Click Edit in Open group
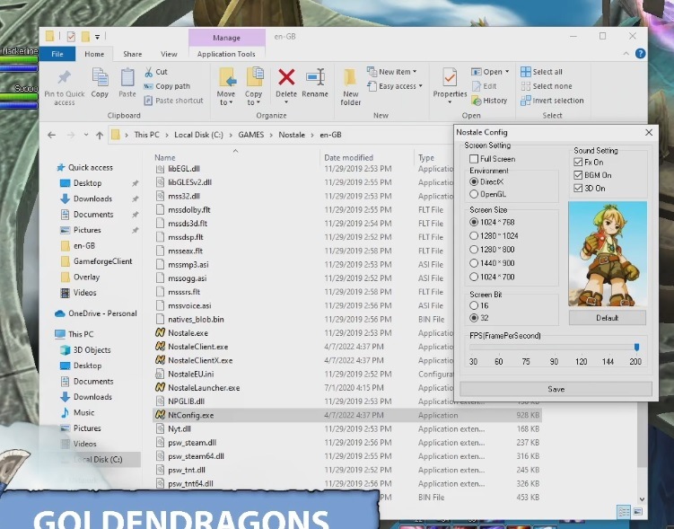 (x=485, y=86)
